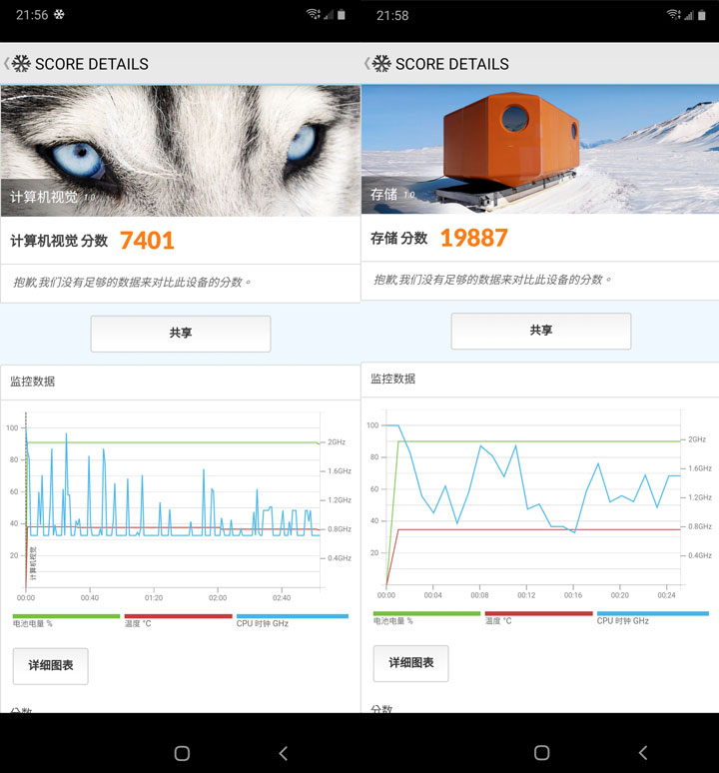Tap the orange cabin storage banner image
The image size is (719, 773).
click(539, 148)
